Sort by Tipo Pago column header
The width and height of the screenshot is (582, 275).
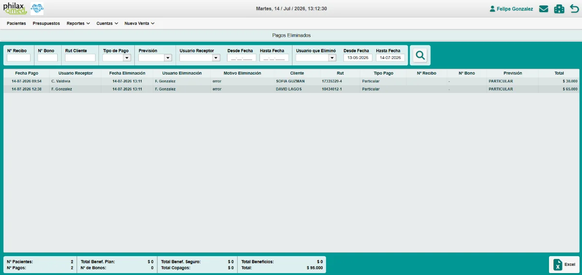(383, 73)
